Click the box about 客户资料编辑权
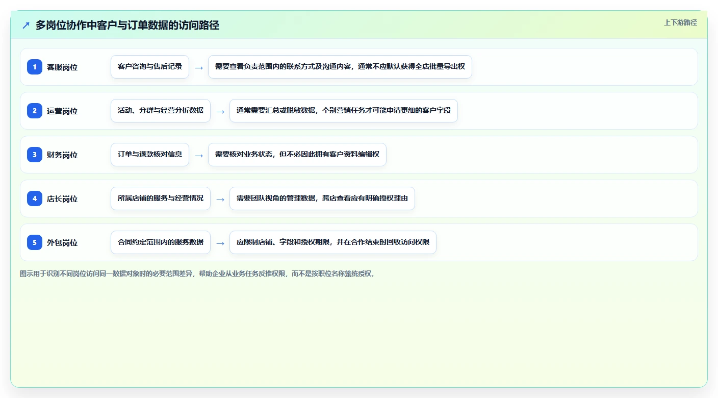Viewport: 718px width, 398px height. 297,155
